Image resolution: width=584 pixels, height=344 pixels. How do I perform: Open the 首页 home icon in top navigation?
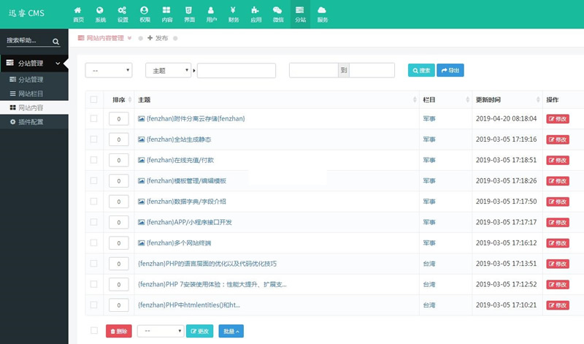(x=78, y=13)
